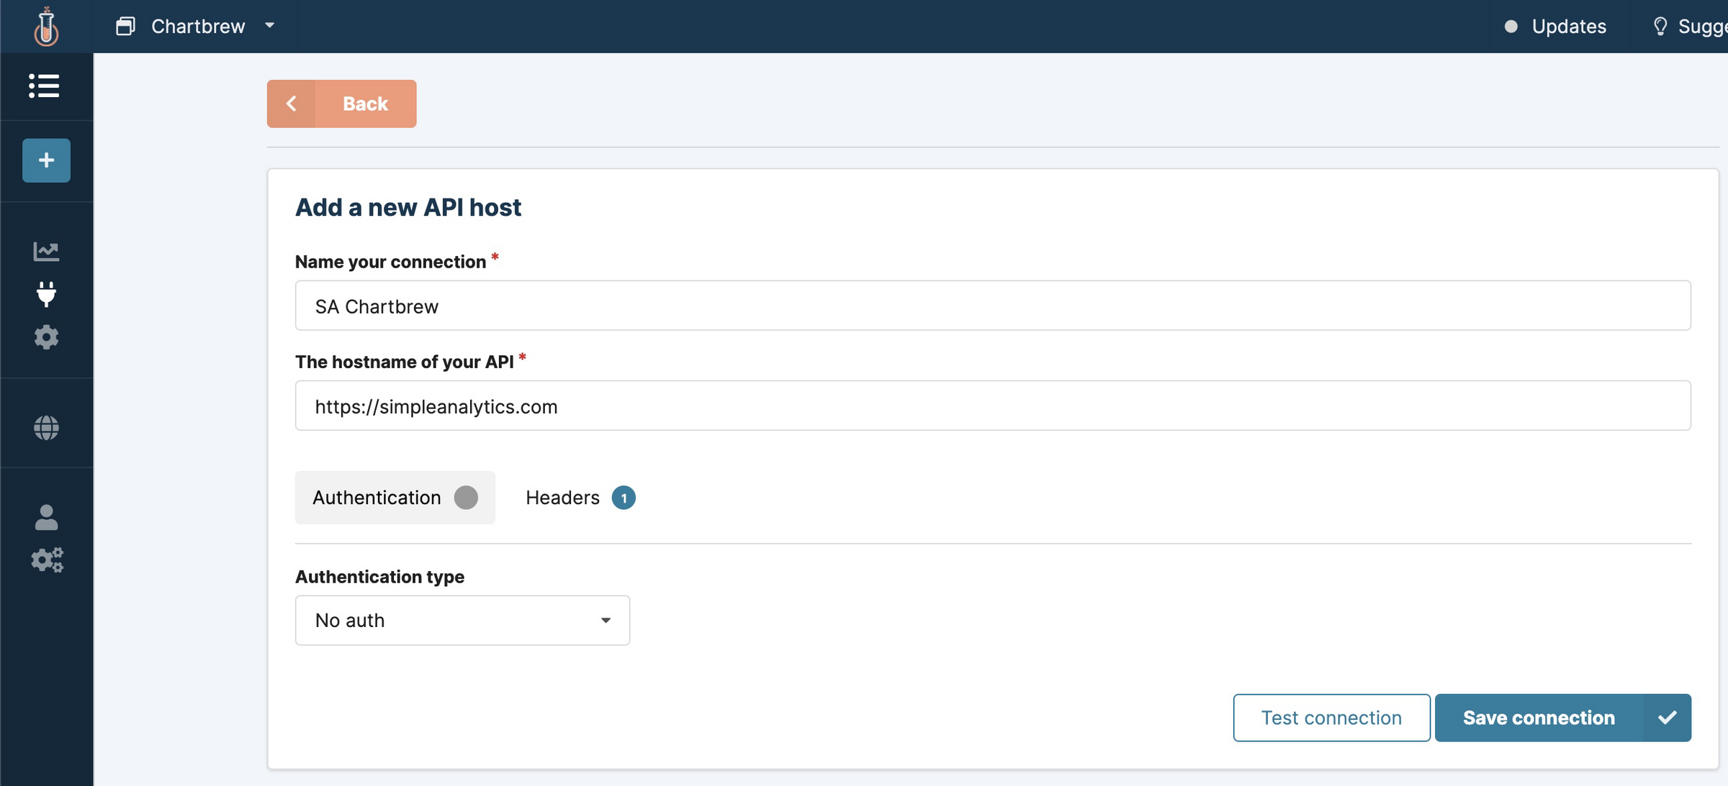Select the connections plug icon

coord(46,294)
